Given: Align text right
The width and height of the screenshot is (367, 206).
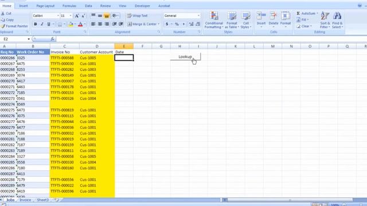Looking at the screenshot, I should (107, 24).
